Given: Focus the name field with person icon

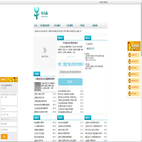Looking at the screenshot, I should (x=9, y=109).
